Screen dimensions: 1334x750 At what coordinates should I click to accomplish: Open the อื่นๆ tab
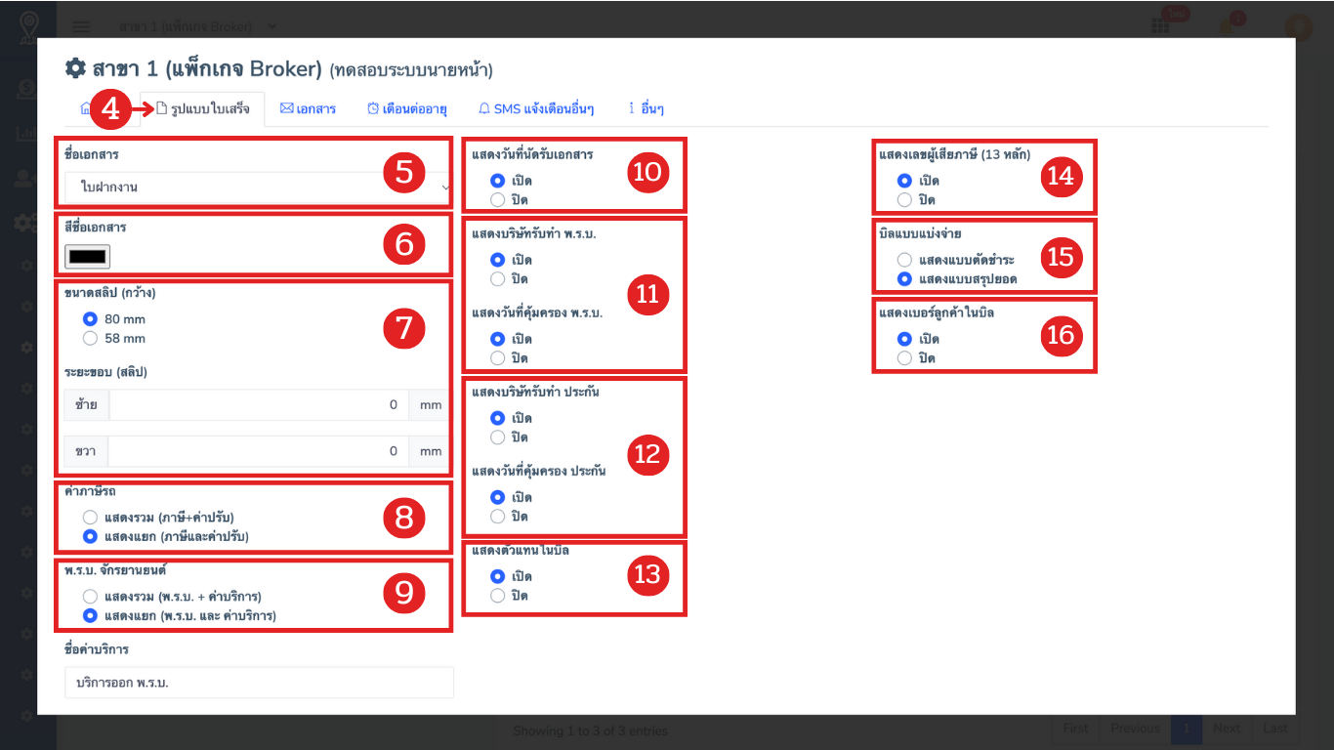point(646,108)
